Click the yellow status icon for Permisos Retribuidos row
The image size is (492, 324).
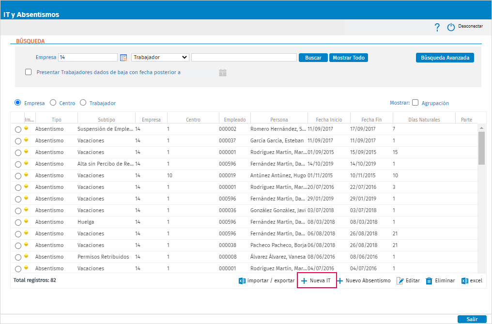(x=26, y=256)
